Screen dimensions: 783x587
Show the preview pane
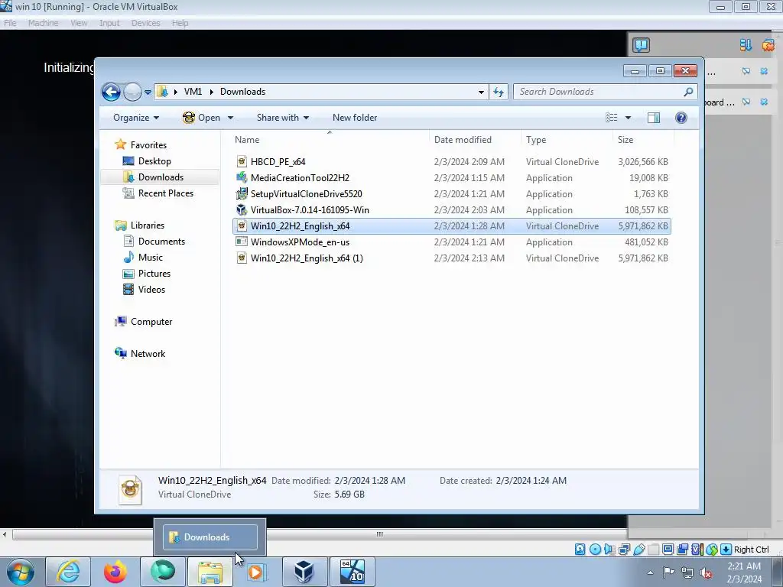(654, 118)
